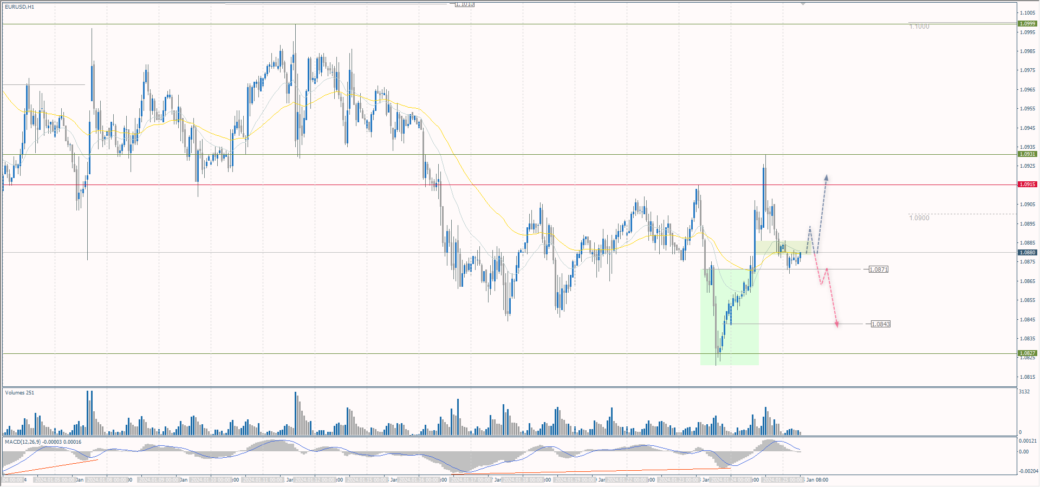Click the 2024.01.05 00:00 time label
1040x487 pixels.
pos(55,480)
